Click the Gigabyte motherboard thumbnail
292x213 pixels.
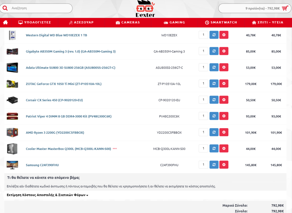pos(12,51)
